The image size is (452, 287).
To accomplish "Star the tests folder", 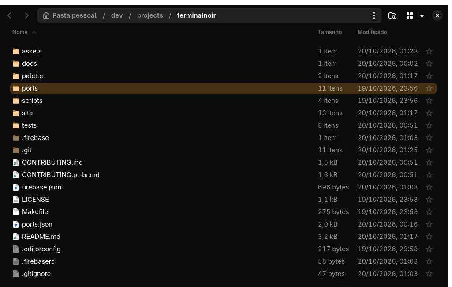I will tap(429, 125).
